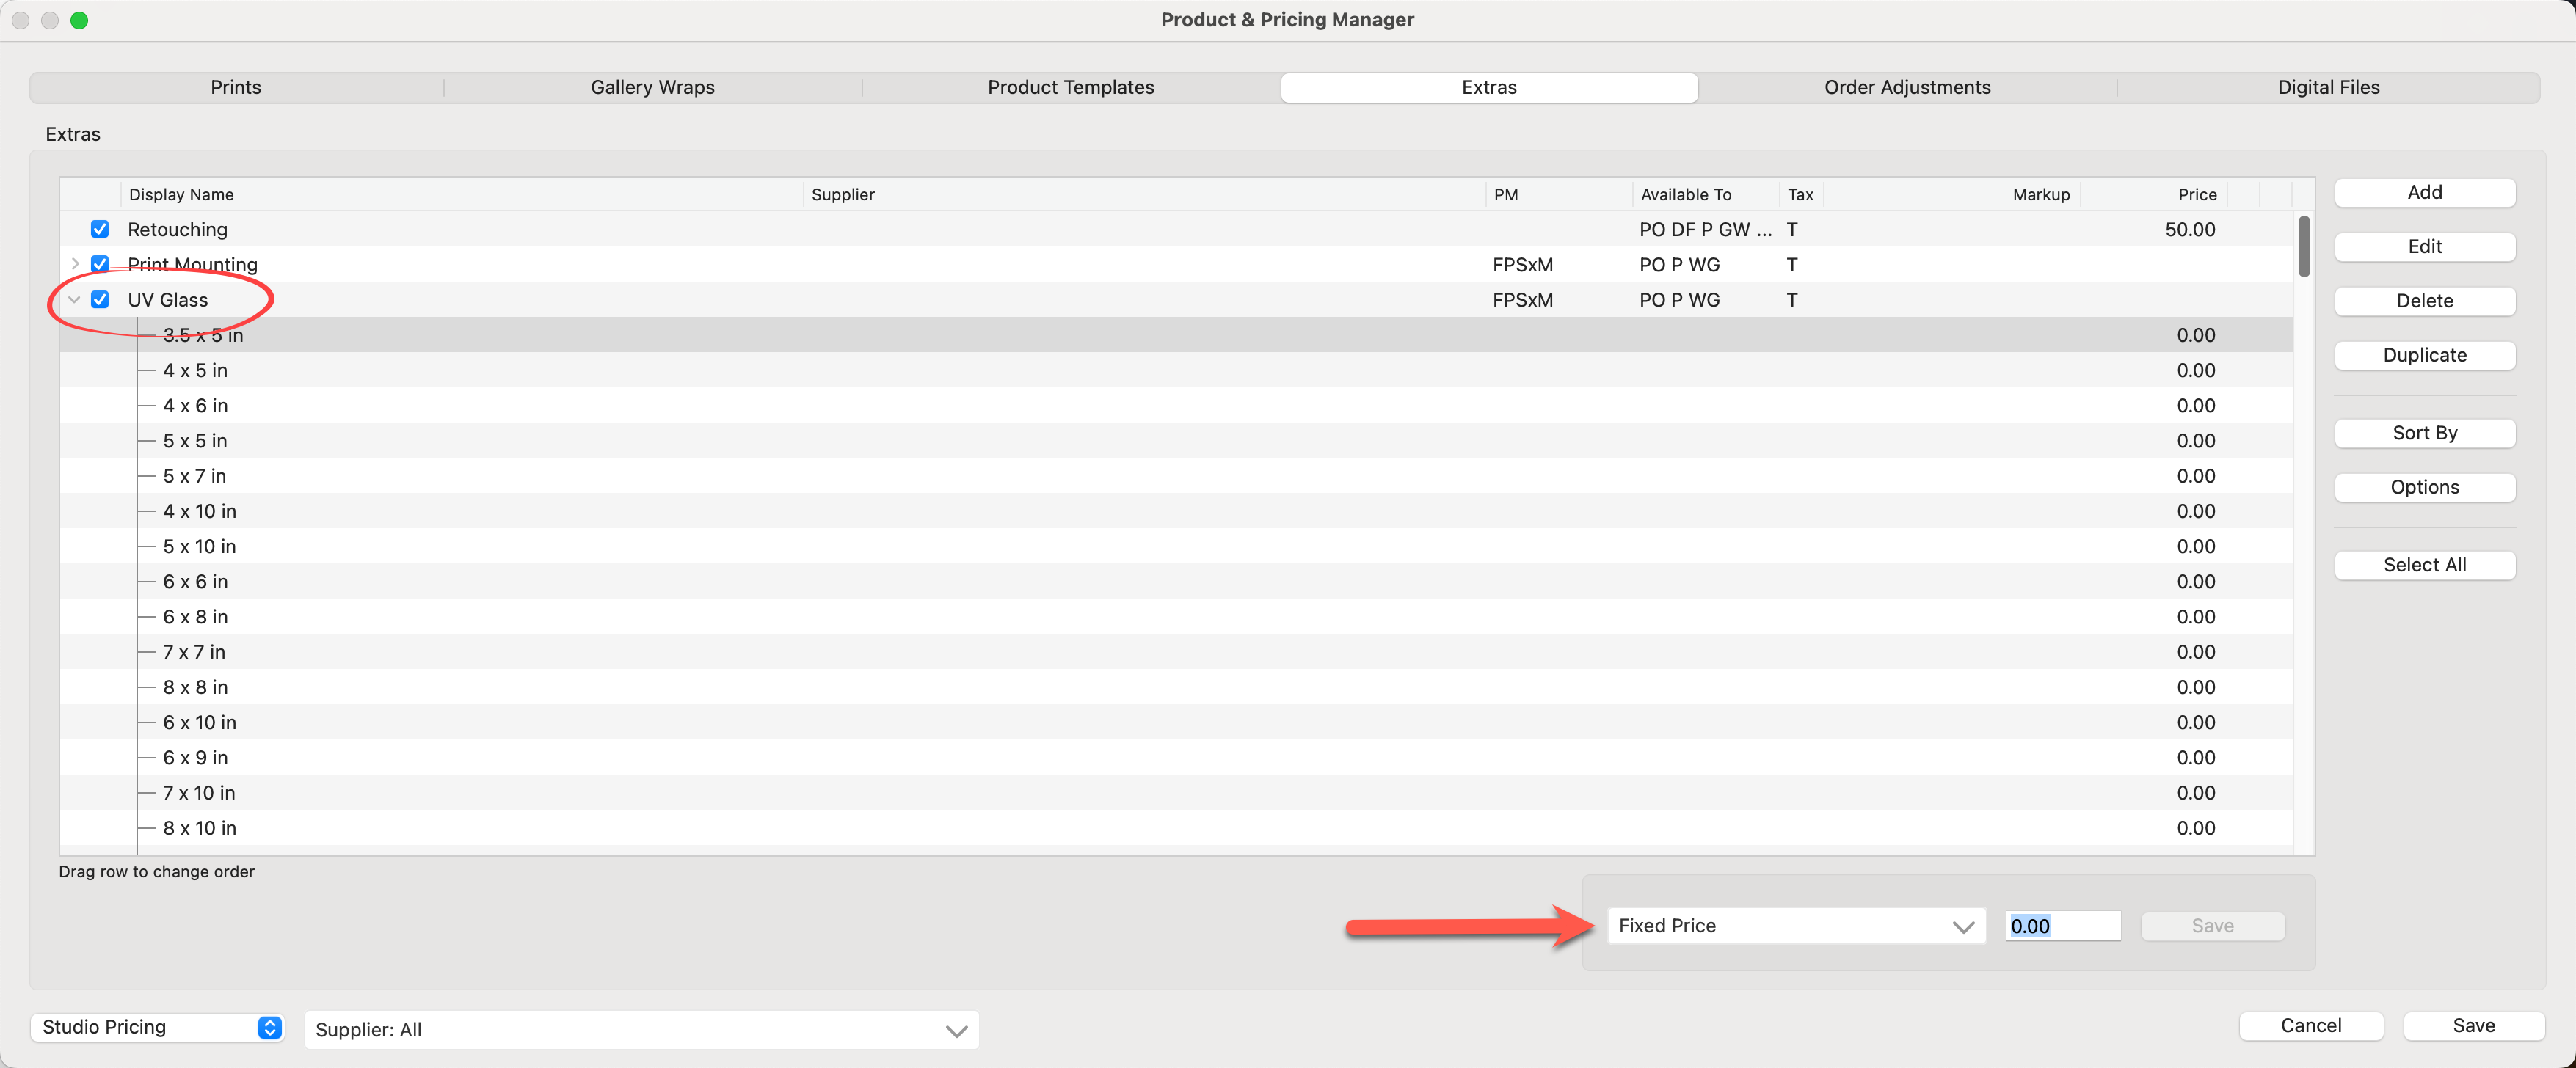Open the Supplier: All dropdown
Image resolution: width=2576 pixels, height=1068 pixels.
(641, 1029)
